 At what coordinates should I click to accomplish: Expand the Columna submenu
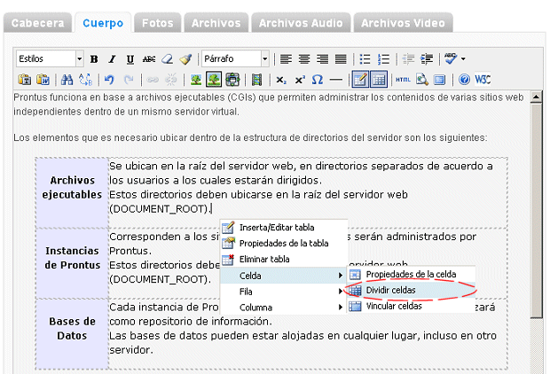[283, 308]
